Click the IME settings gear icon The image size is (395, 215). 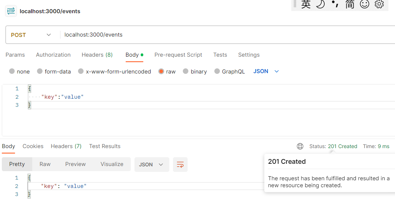click(x=379, y=4)
